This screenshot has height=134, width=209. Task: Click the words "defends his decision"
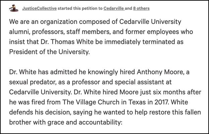40,112
